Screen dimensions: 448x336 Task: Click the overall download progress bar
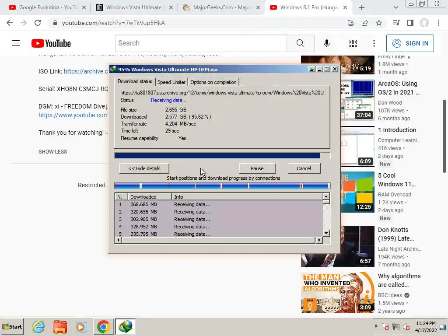click(222, 156)
